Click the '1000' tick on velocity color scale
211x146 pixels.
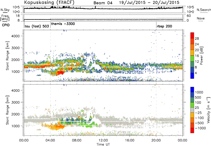click(x=199, y=92)
